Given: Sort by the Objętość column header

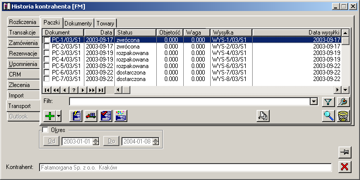Looking at the screenshot, I should coord(170,32).
